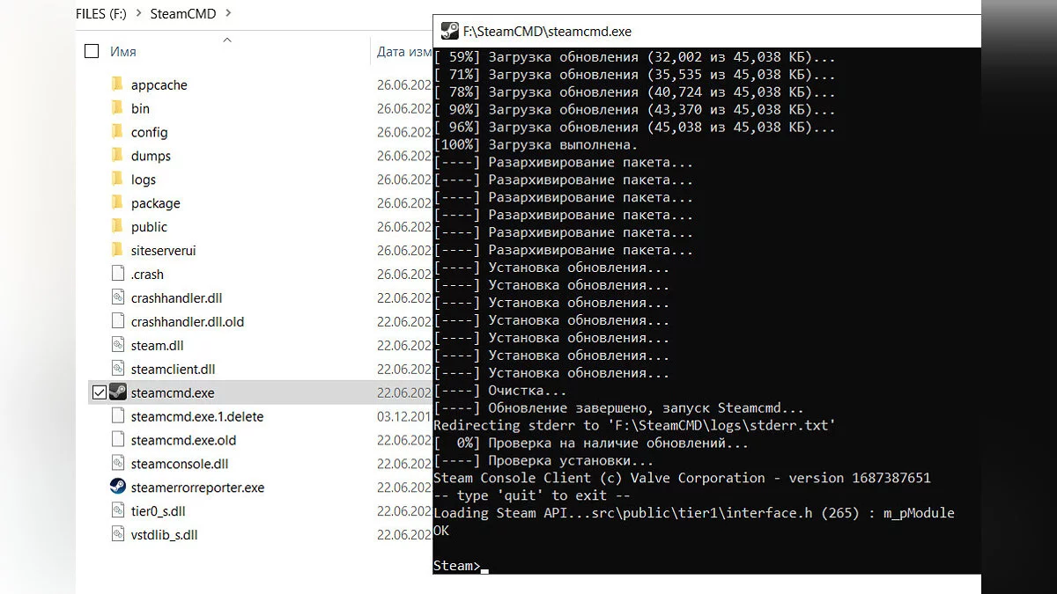This screenshot has width=1057, height=594.
Task: Select the crashhandler.dll file name
Action: tap(176, 298)
